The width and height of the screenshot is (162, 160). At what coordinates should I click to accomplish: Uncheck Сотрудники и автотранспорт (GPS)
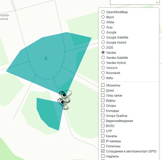coord(103,151)
